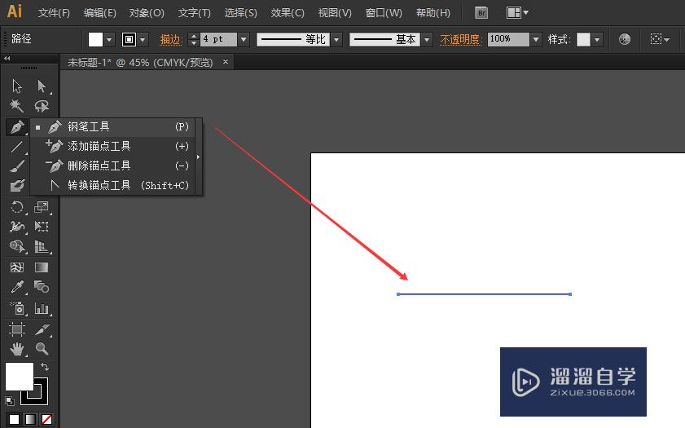The width and height of the screenshot is (685, 428).
Task: Open the 编辑(E) menu
Action: point(100,13)
